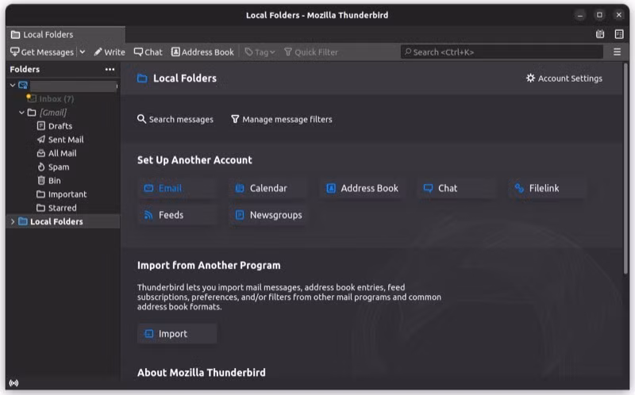This screenshot has width=635, height=395.
Task: Focus the Search <Ctrl+K> field
Action: tap(502, 52)
